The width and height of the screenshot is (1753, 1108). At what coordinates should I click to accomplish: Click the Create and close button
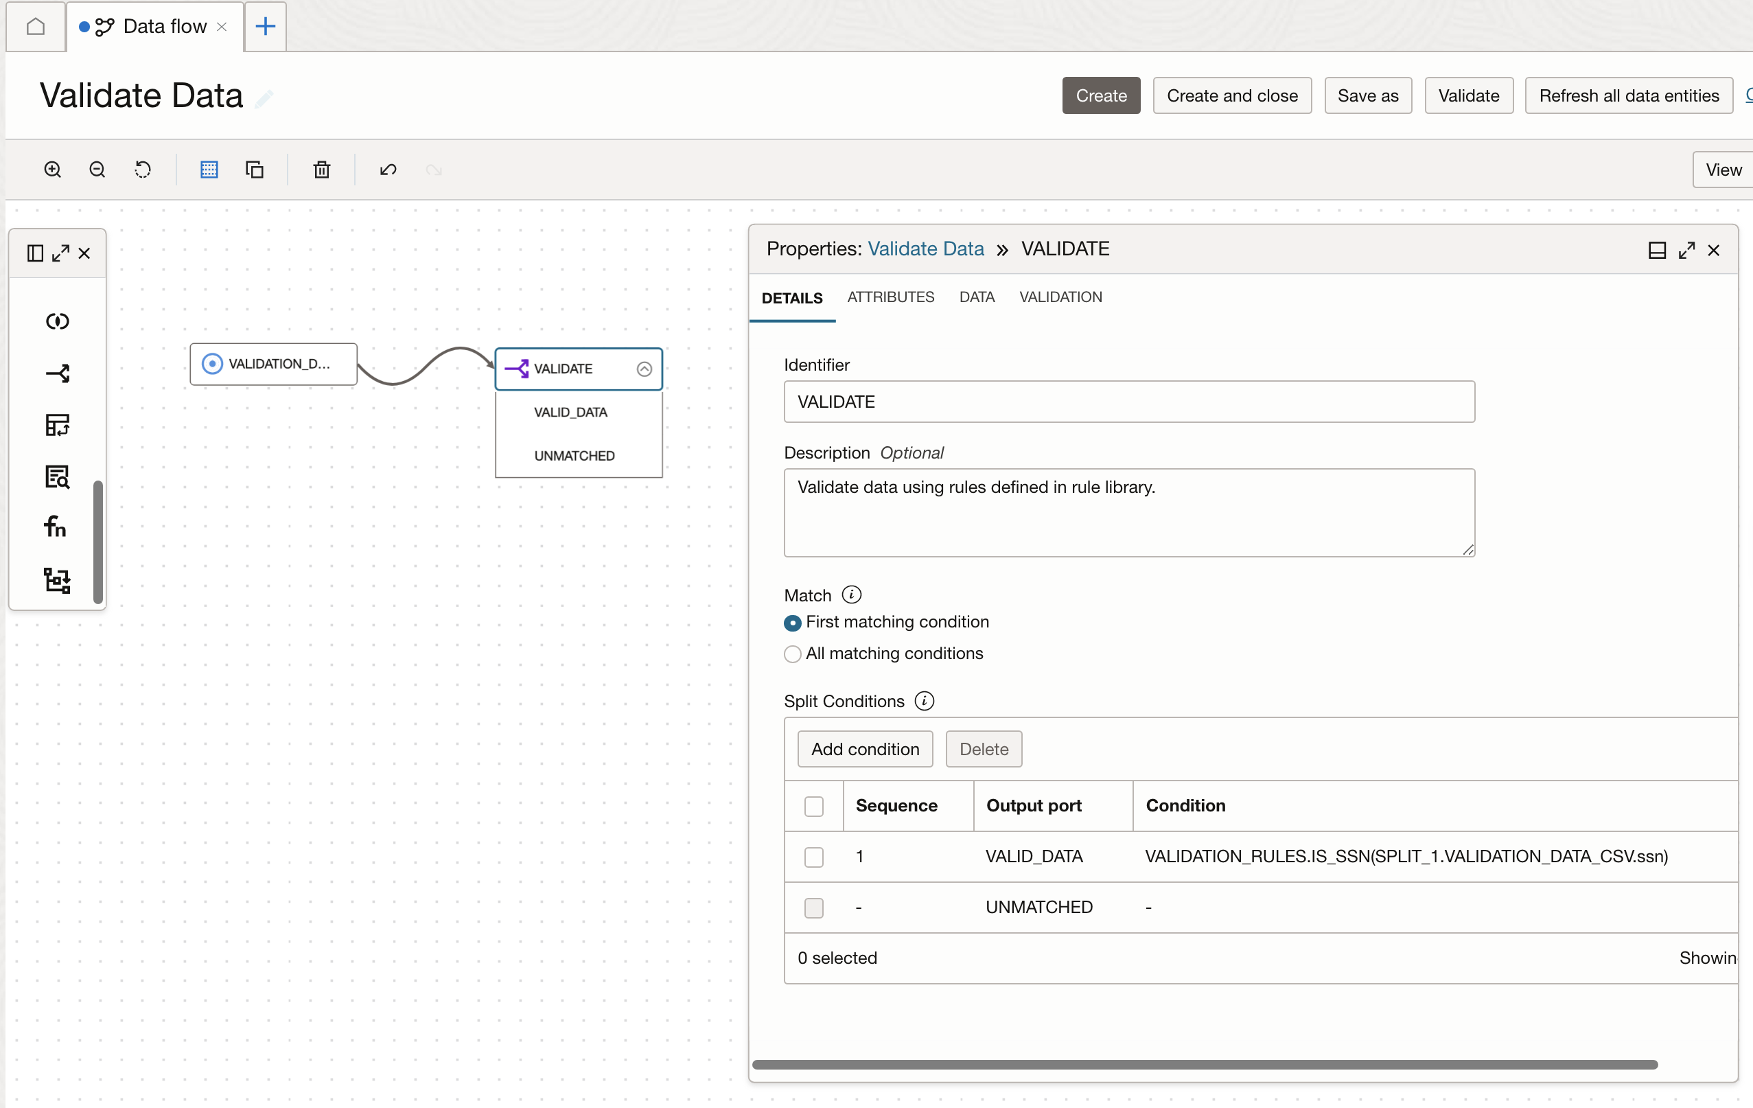(1232, 95)
